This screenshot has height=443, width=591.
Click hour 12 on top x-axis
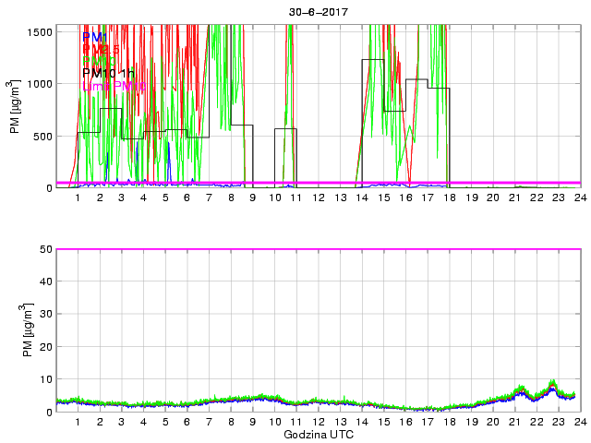pos(318,198)
